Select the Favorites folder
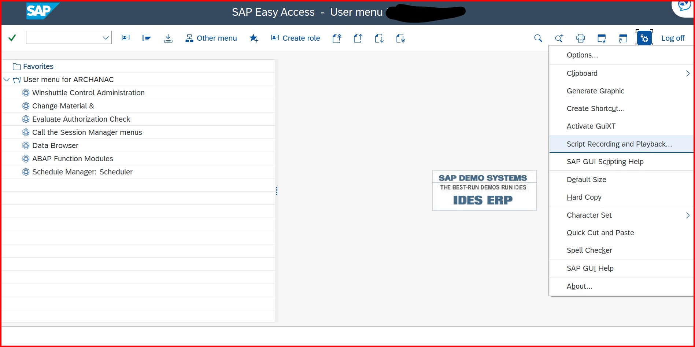Viewport: 695px width, 347px height. pyautogui.click(x=38, y=66)
